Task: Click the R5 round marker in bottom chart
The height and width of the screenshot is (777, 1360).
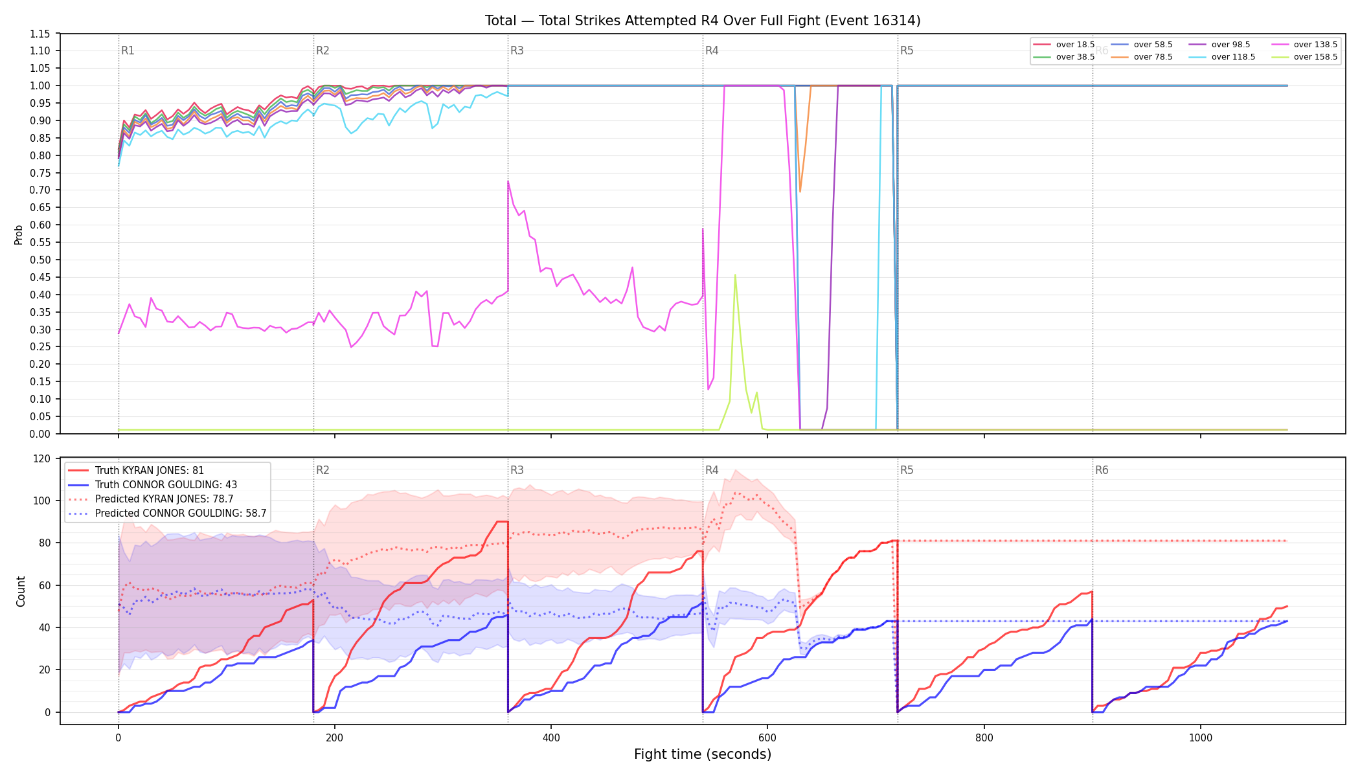Action: pos(907,470)
